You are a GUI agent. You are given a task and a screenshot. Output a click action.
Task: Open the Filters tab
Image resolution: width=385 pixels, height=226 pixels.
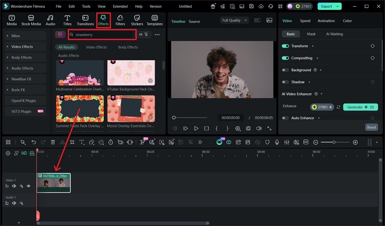coord(120,20)
